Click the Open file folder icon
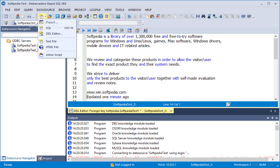Screen dimensions: 280x168 coord(50,16)
